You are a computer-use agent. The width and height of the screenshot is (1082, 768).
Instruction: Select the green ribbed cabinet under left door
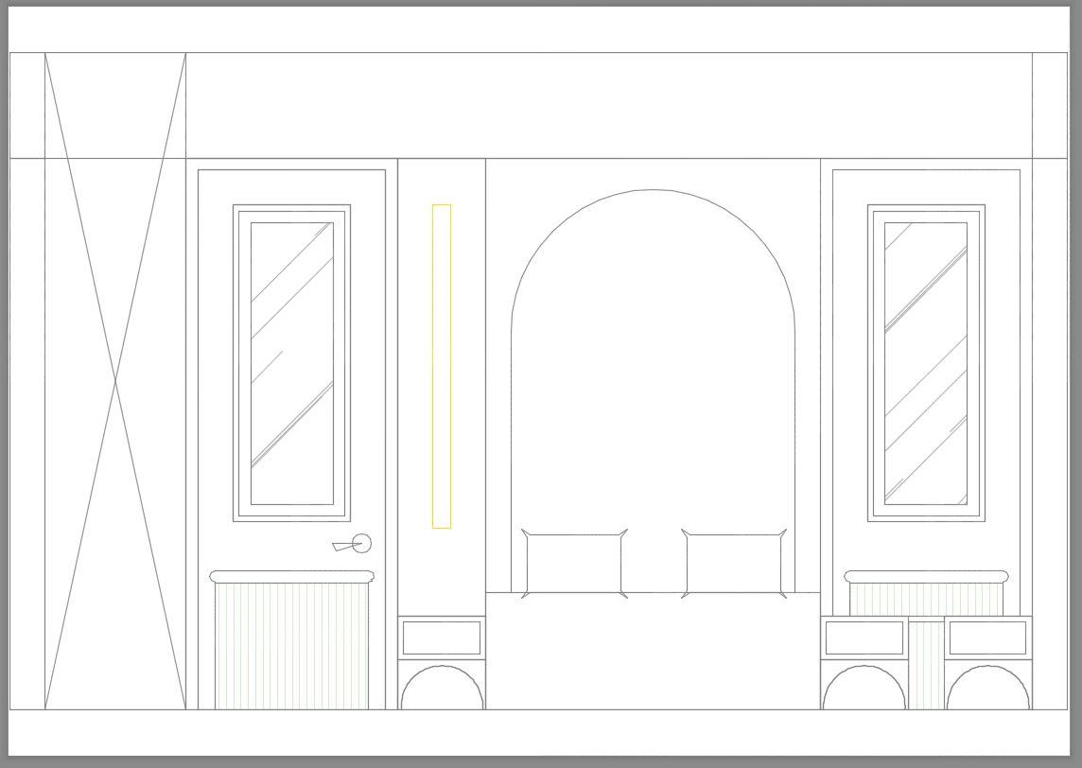291,646
